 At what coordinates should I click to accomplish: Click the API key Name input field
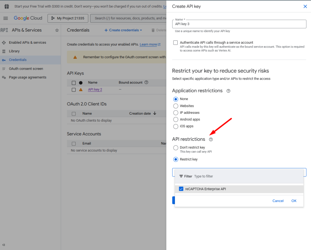pos(239,24)
